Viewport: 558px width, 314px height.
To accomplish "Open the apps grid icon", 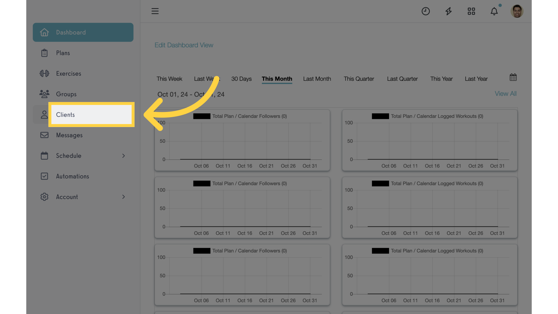I will (x=471, y=11).
